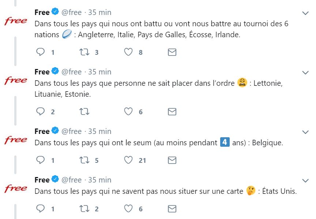Send the Belgique tweet by direct message

coord(172,160)
